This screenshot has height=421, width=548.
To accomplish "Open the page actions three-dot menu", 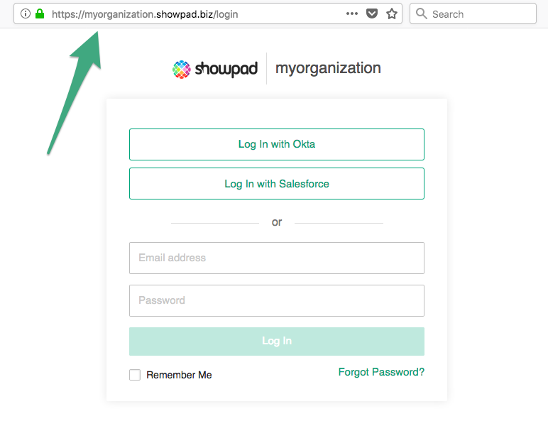I will pos(352,13).
